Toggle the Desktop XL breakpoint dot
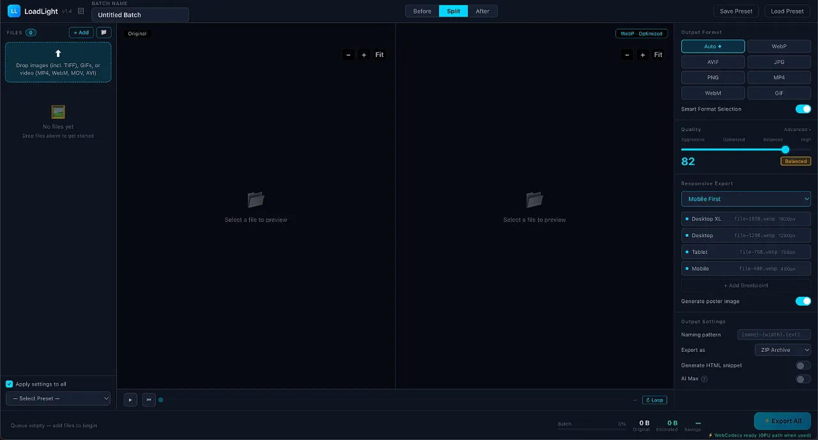 click(x=687, y=219)
